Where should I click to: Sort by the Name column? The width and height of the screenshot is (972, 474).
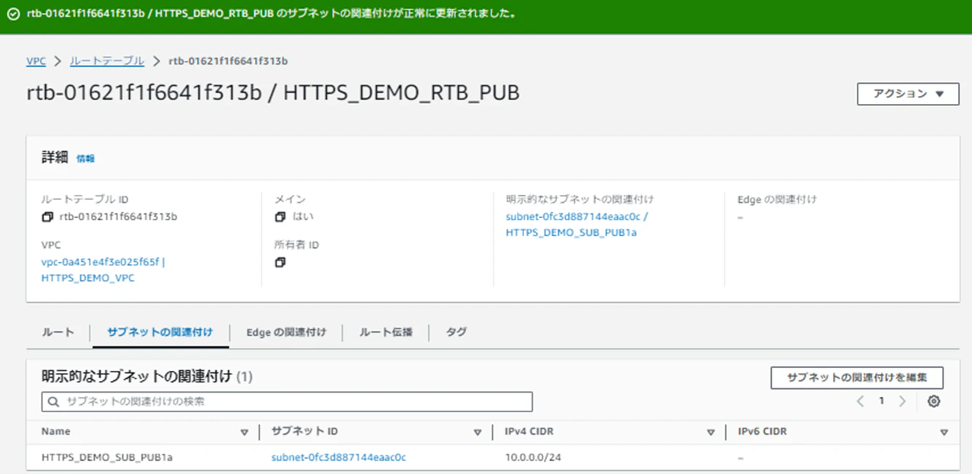click(x=245, y=432)
